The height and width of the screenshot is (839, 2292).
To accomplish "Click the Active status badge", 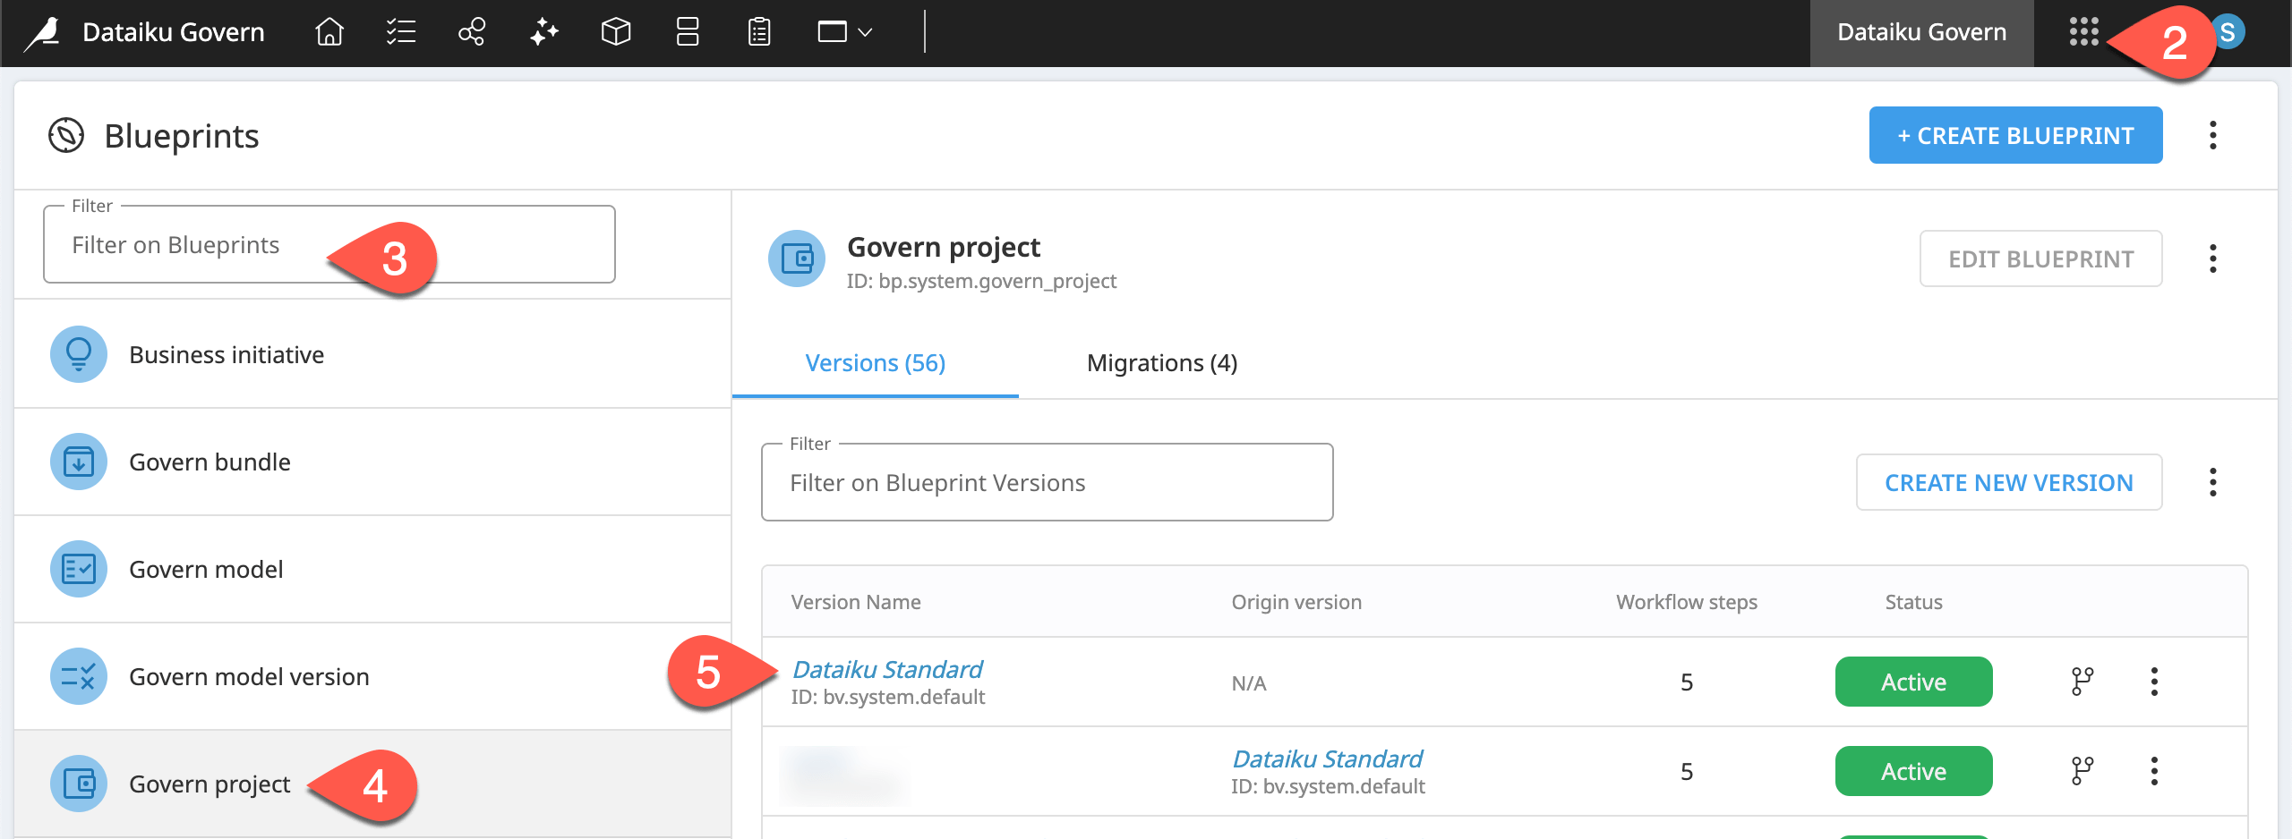I will (x=1913, y=682).
